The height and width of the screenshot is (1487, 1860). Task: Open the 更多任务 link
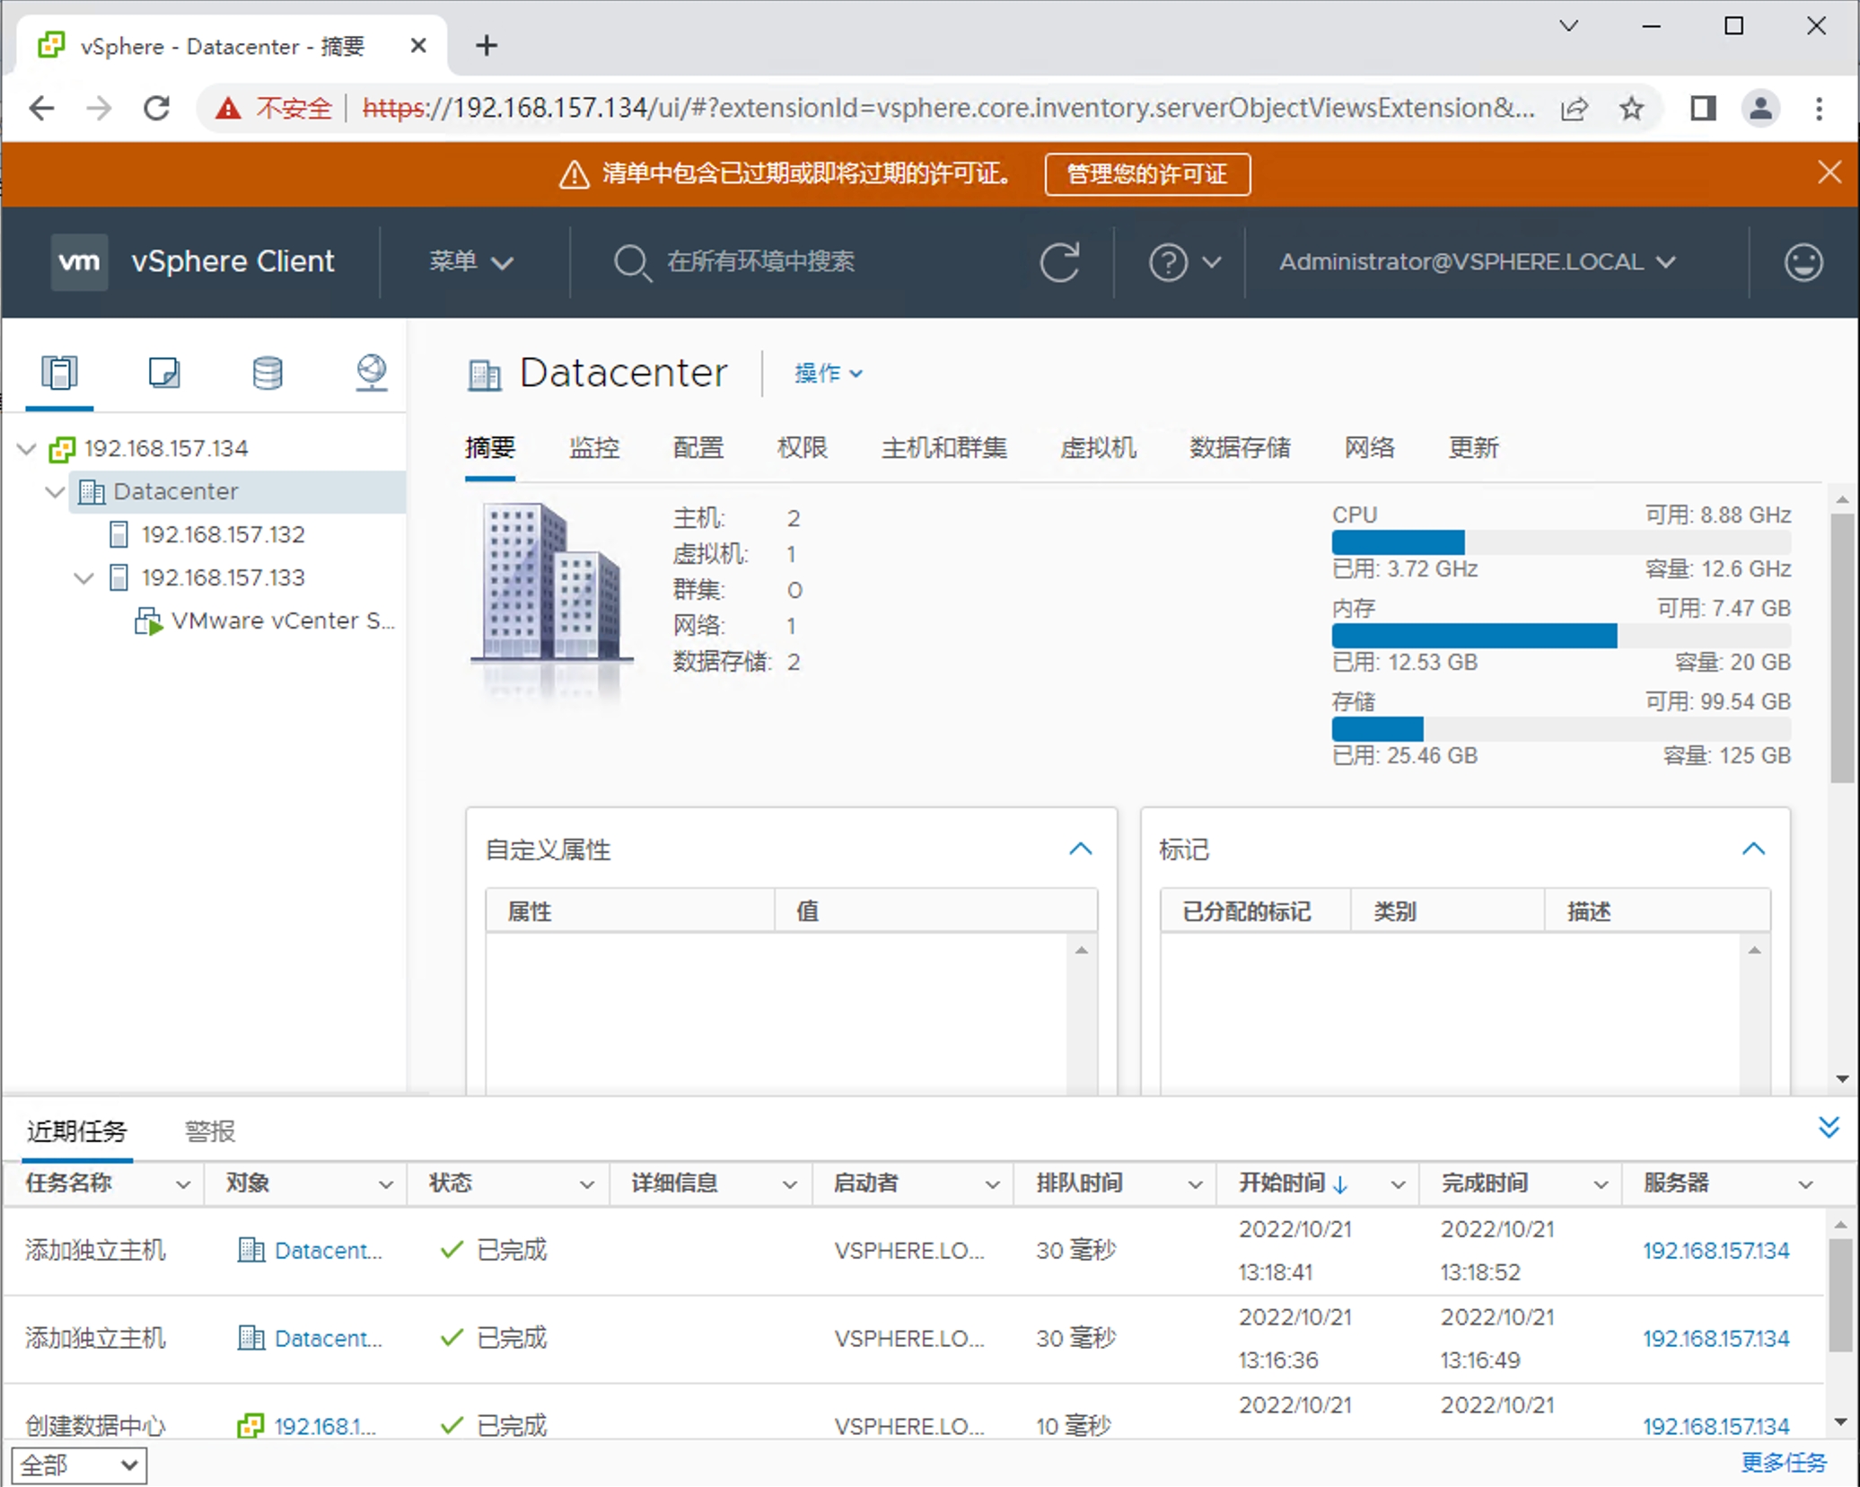click(x=1783, y=1463)
